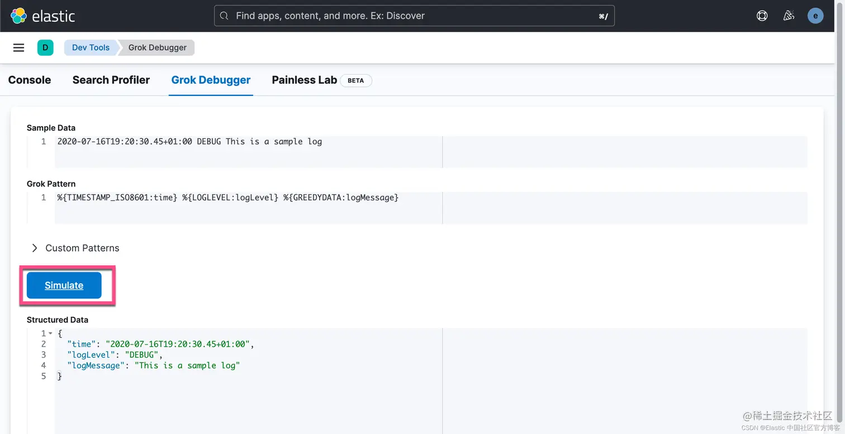Click the Grok Pattern label
Viewport: 845px width, 434px height.
pos(51,184)
